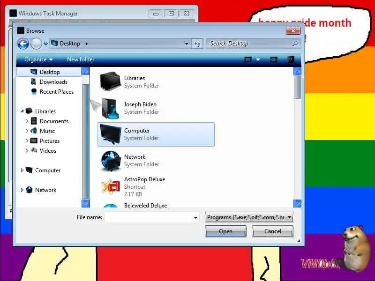375x281 pixels.
Task: Open the view options dropdown arrow
Action: [258, 59]
